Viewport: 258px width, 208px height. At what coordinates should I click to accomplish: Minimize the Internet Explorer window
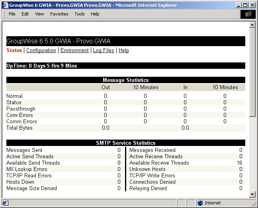point(238,5)
